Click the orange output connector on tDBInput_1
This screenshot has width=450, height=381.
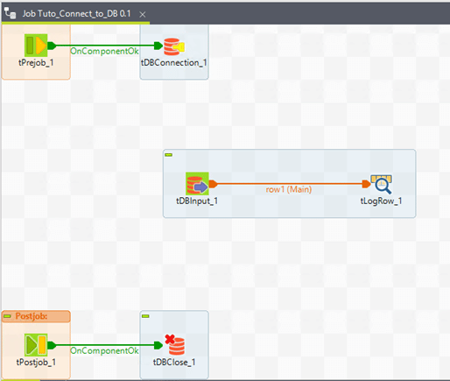(x=214, y=184)
